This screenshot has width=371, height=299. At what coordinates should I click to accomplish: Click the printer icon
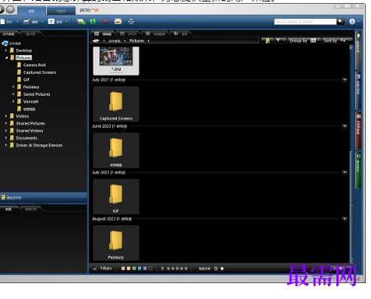(131, 22)
